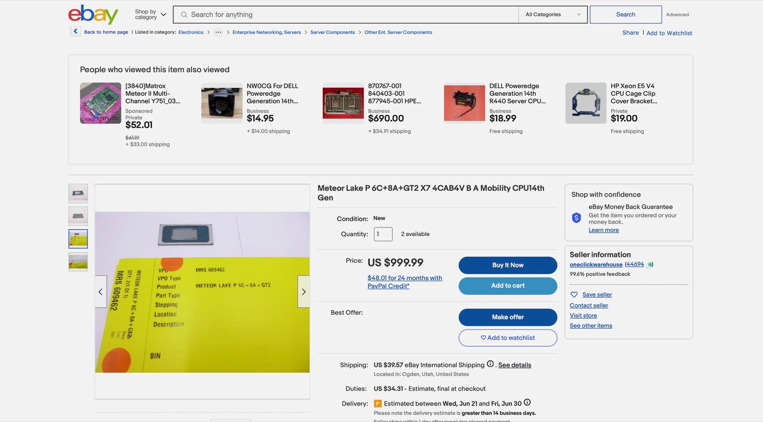Click the Share link
Image resolution: width=763 pixels, height=422 pixels.
[x=630, y=33]
